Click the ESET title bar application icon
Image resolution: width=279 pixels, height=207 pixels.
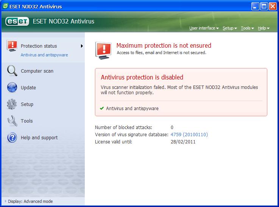coord(6,6)
